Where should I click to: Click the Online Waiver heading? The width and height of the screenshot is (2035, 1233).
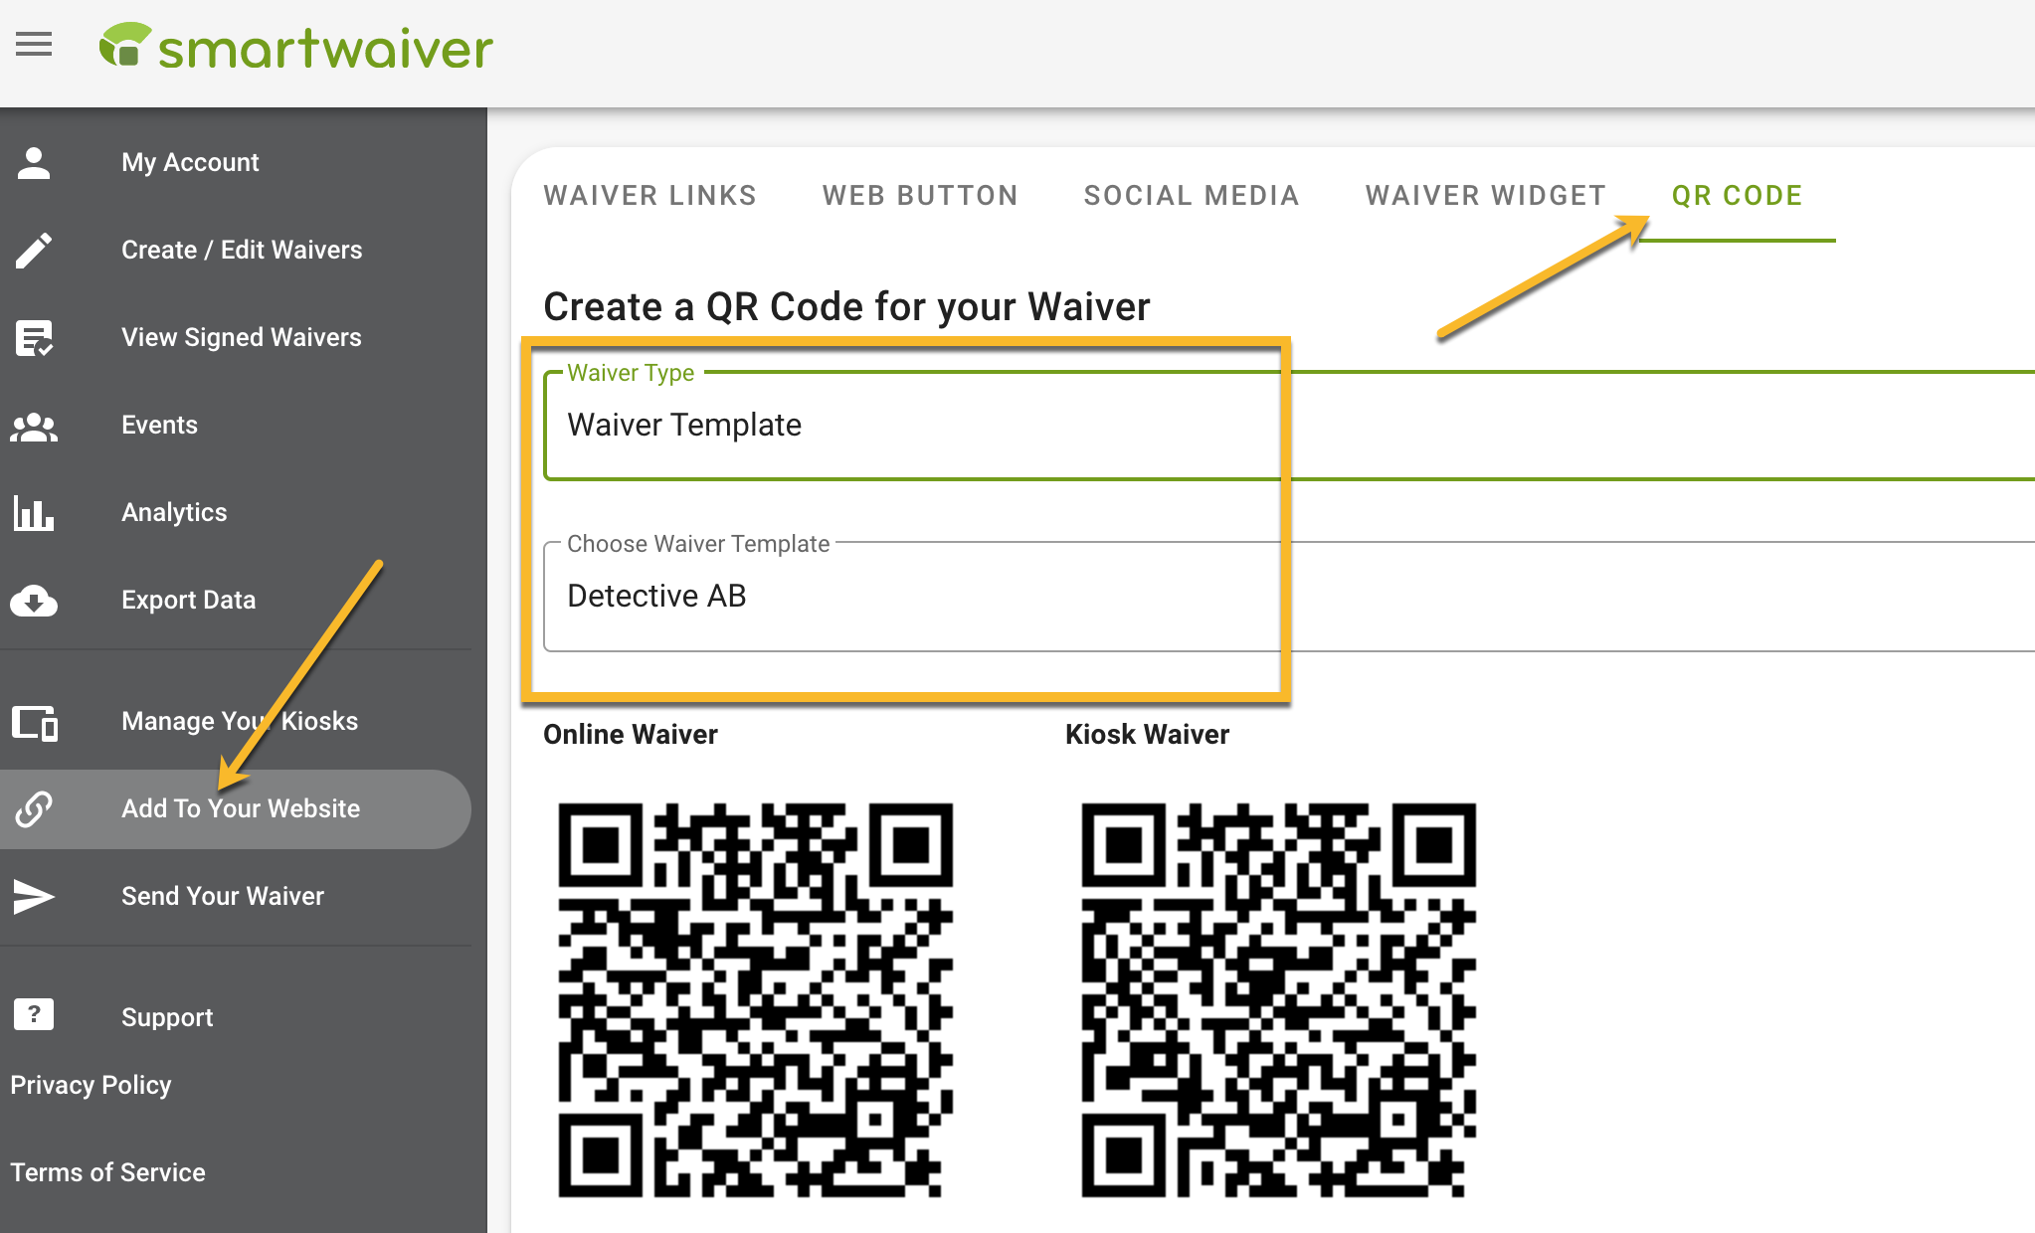(x=630, y=735)
